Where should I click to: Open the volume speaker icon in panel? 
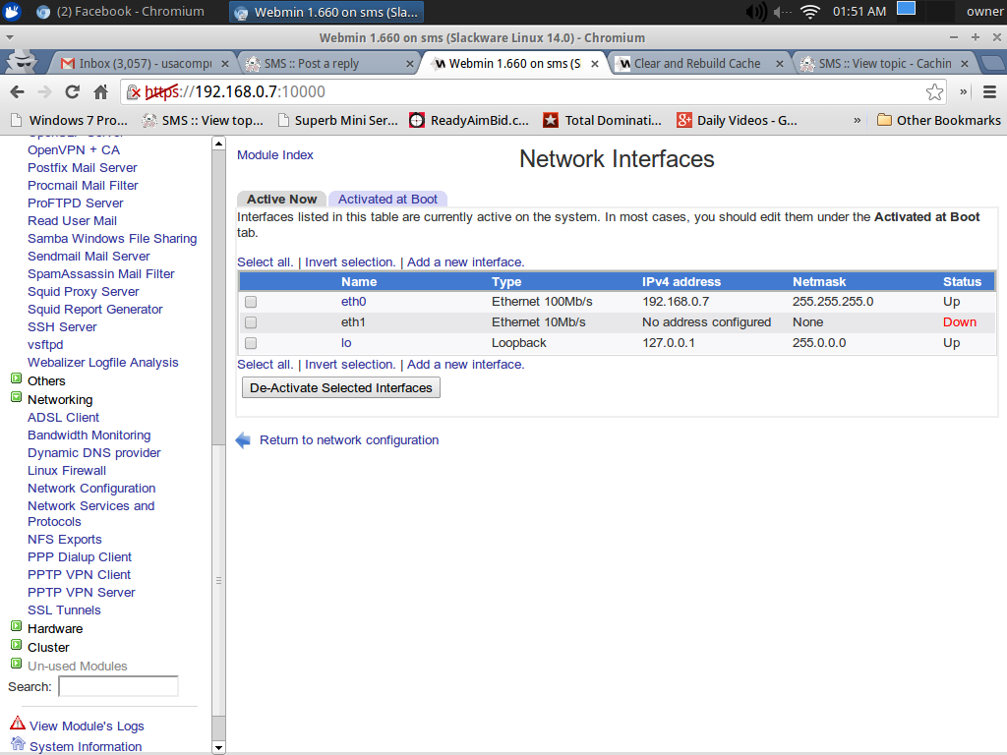coord(756,12)
